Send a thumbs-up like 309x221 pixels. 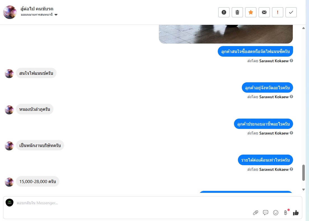pyautogui.click(x=296, y=213)
